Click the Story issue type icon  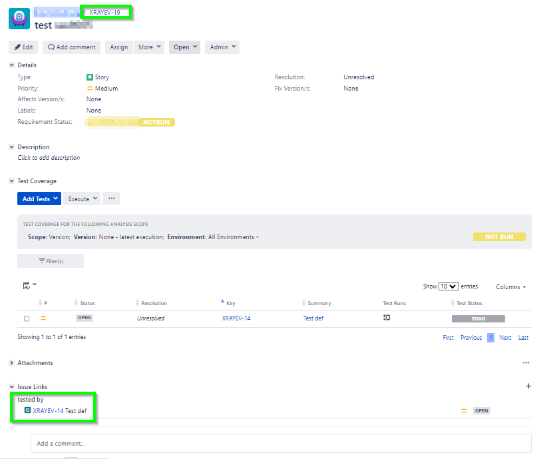point(90,77)
